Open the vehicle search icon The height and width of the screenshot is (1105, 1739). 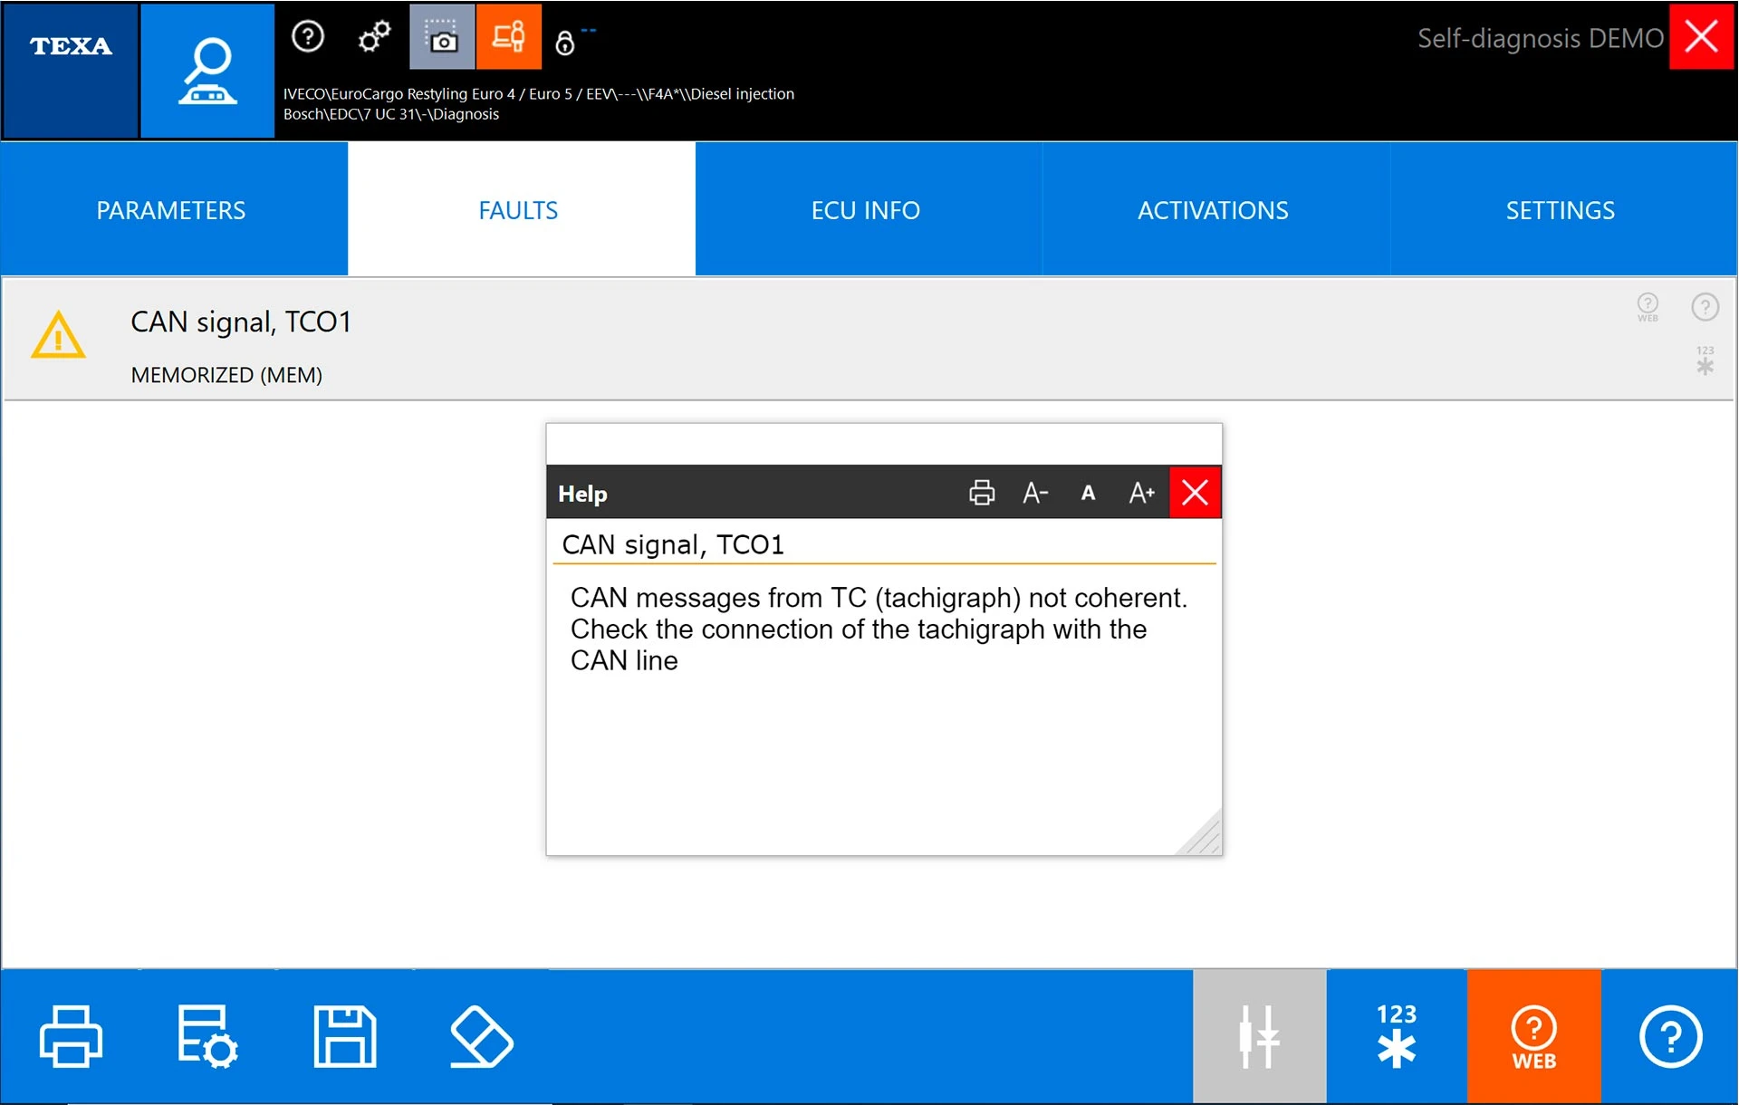[x=207, y=70]
